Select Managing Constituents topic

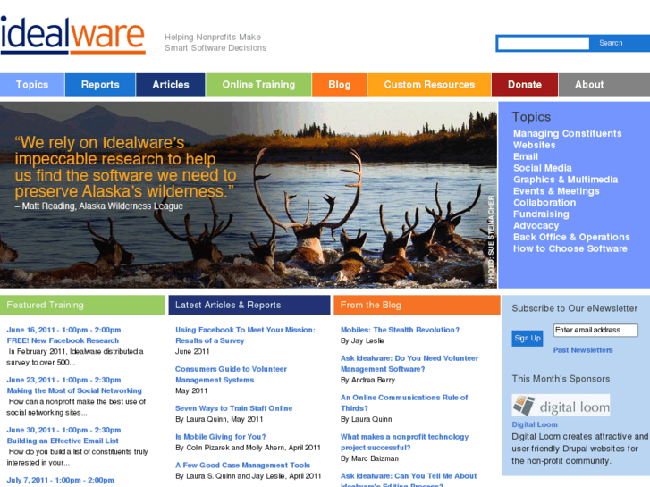(568, 133)
